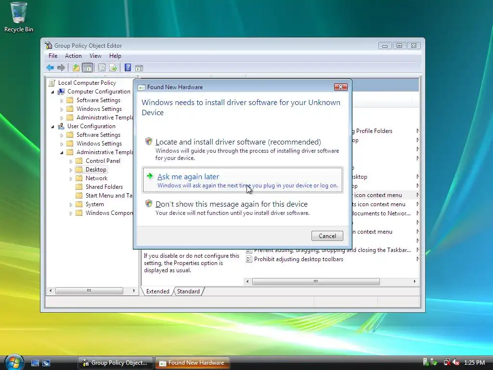Click the 1:25 PM taskbar clock
Screen dimensions: 493x370
tap(474, 362)
